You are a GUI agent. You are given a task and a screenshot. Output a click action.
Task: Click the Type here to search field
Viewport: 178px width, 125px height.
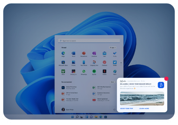pyautogui.click(x=89, y=41)
